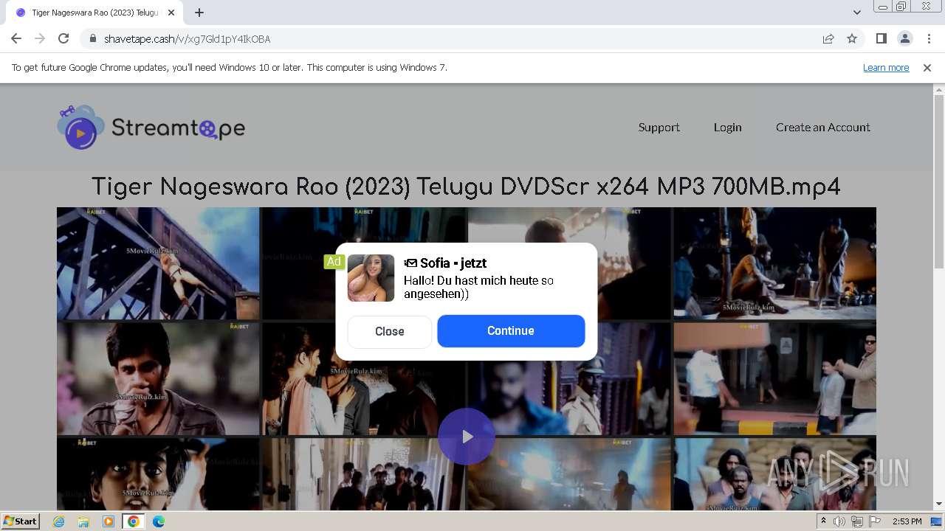Expand the tab search dropdown arrow
The image size is (945, 531).
pos(856,13)
